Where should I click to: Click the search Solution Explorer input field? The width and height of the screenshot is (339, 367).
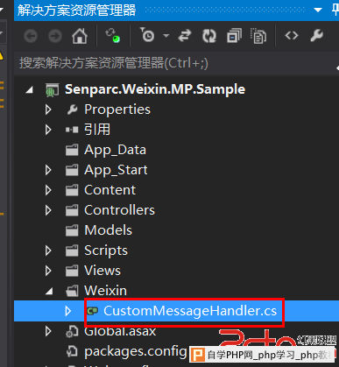[x=176, y=63]
